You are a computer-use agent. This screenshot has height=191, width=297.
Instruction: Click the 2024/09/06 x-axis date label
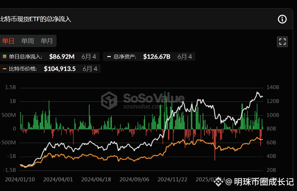tap(134, 179)
